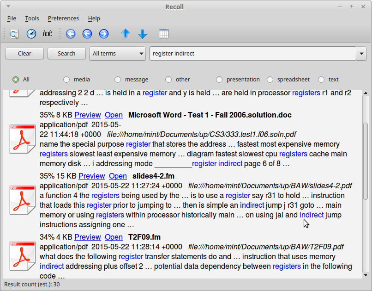Click PDF icon of T2F09.pdf result
Image resolution: width=372 pixels, height=291 pixels.
coord(22,256)
